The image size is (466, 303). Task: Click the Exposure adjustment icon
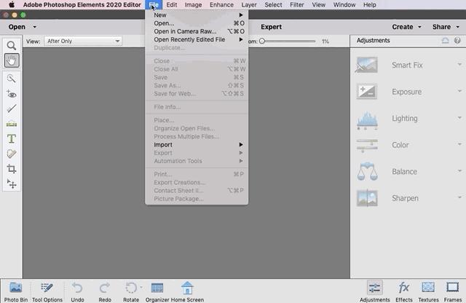pos(367,91)
